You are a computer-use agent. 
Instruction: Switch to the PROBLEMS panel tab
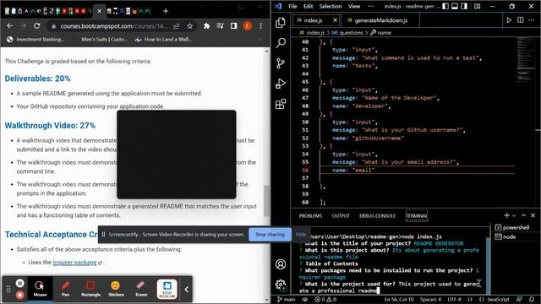pos(310,216)
